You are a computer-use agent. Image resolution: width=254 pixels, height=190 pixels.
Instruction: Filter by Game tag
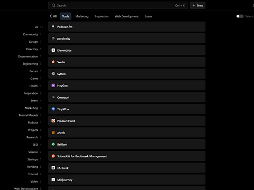(34, 79)
